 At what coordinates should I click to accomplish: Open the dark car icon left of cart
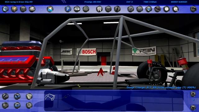point(86,9)
